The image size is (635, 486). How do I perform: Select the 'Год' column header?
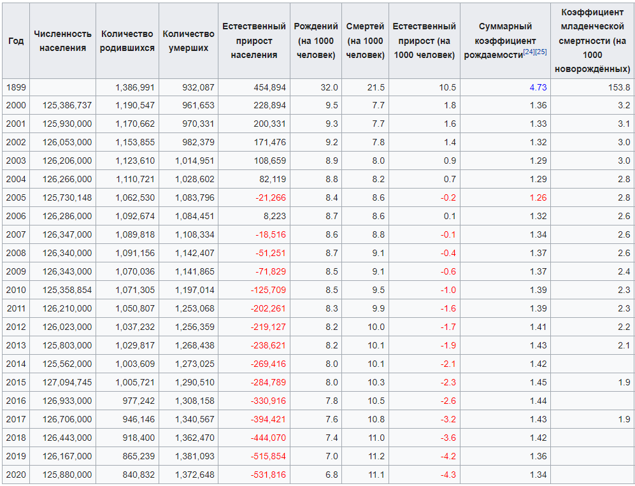pos(16,41)
